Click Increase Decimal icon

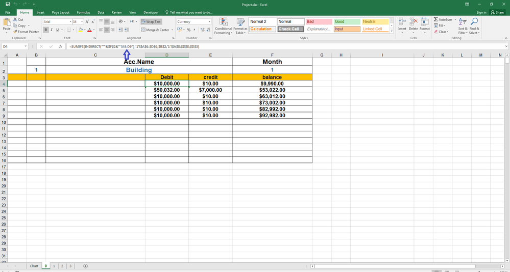coord(202,30)
